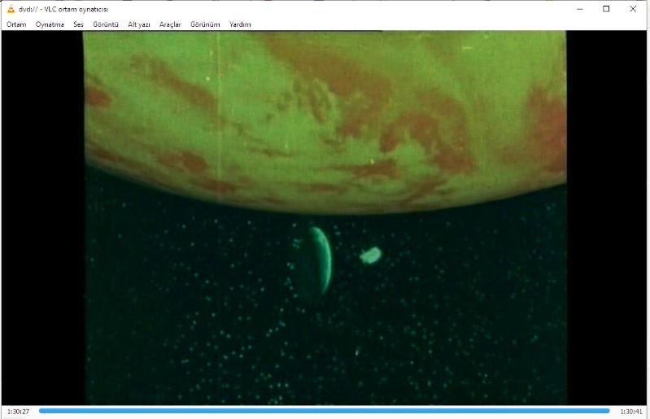Screen dimensions: 650x419
Task: Click the small crescent moon in the video
Action: click(x=320, y=260)
